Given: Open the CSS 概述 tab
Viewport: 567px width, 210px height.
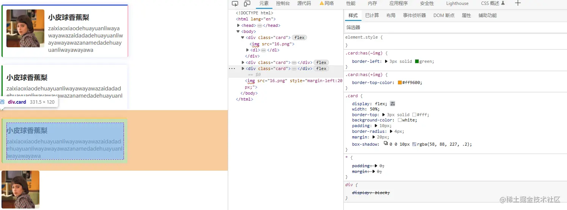Looking at the screenshot, I should (x=490, y=3).
